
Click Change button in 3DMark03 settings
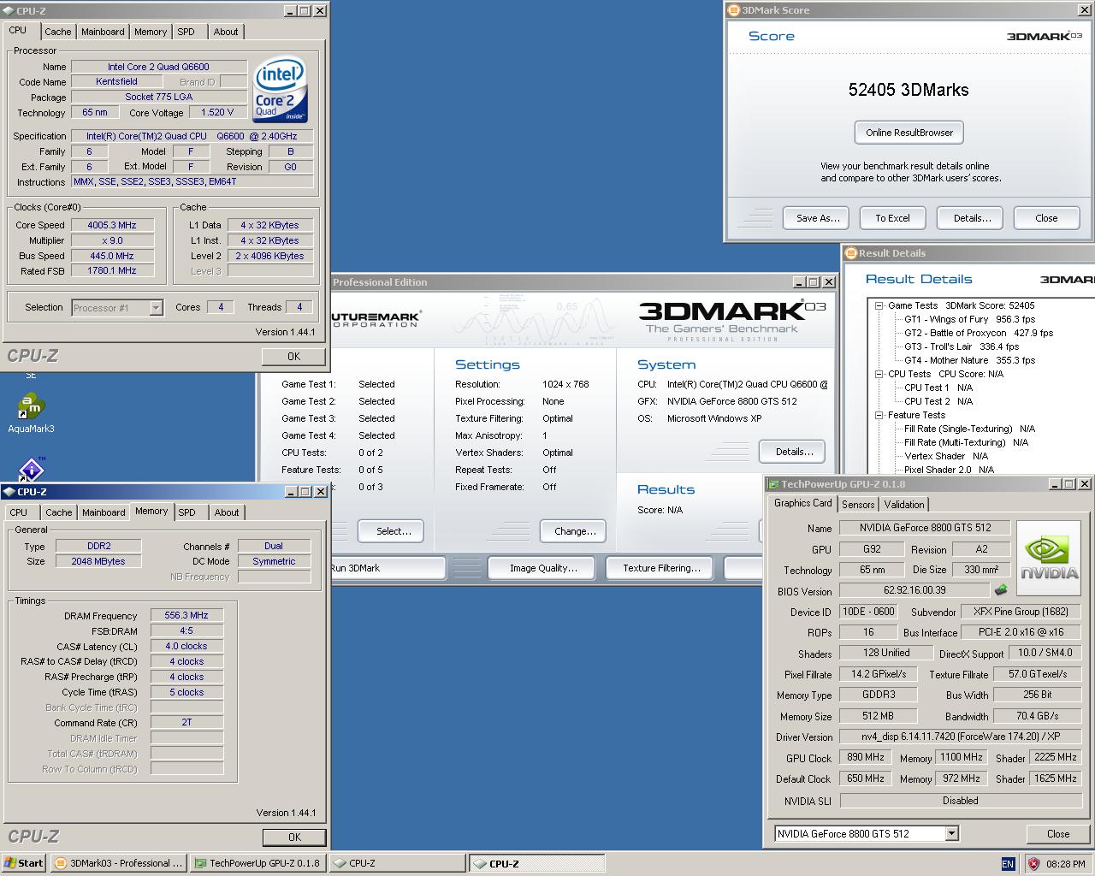575,531
